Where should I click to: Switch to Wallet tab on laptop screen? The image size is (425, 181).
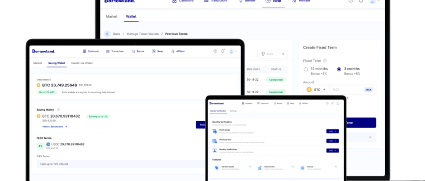(131, 17)
